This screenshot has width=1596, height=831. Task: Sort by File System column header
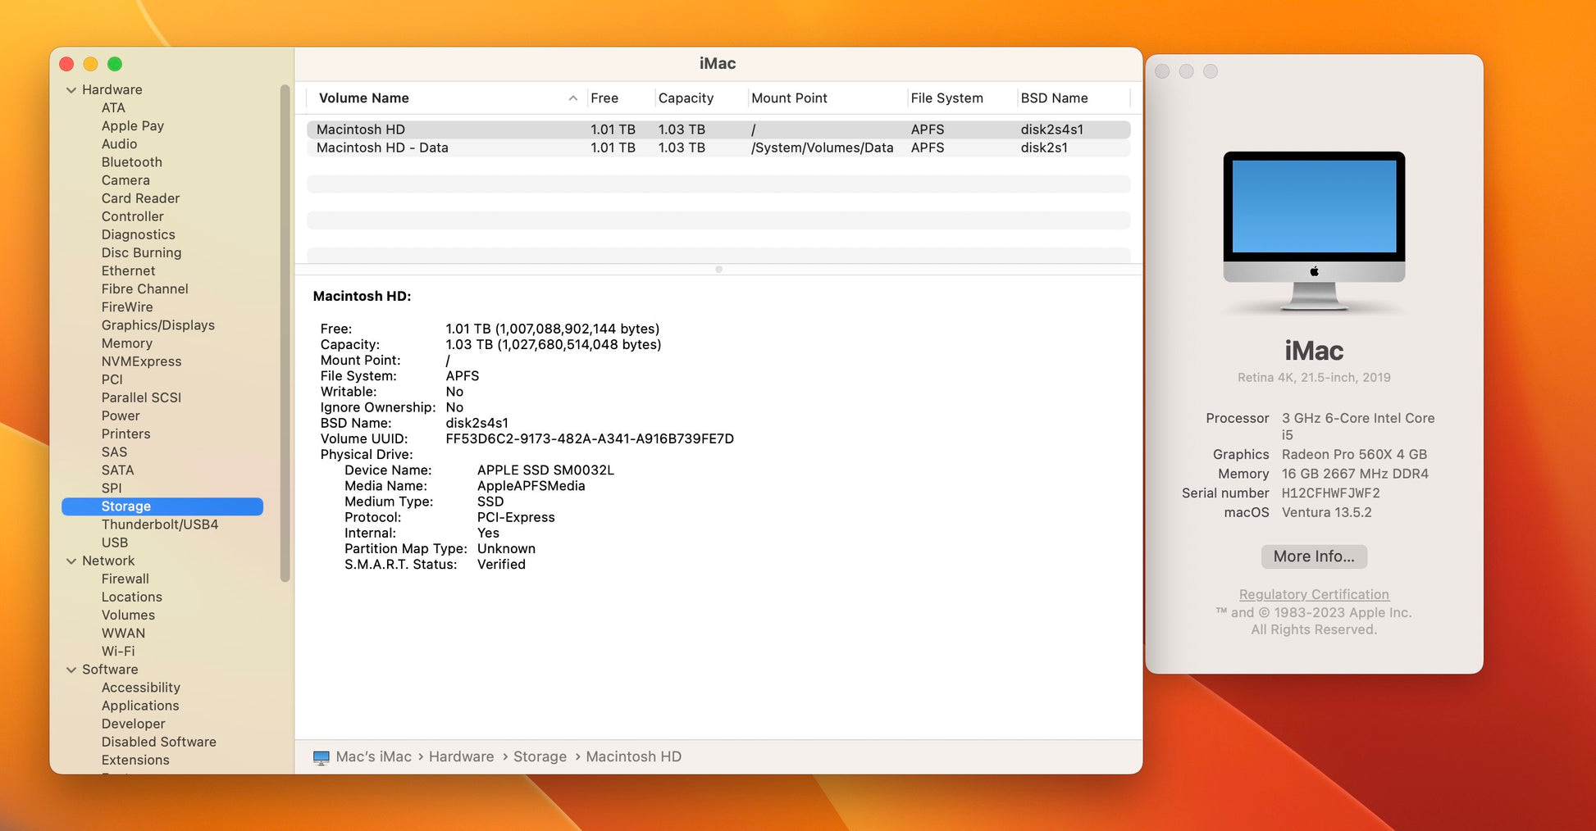point(946,98)
